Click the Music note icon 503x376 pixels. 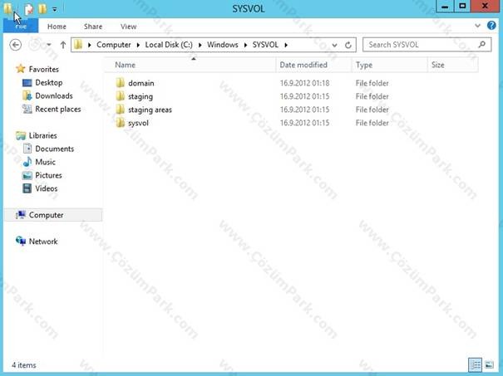coord(27,162)
